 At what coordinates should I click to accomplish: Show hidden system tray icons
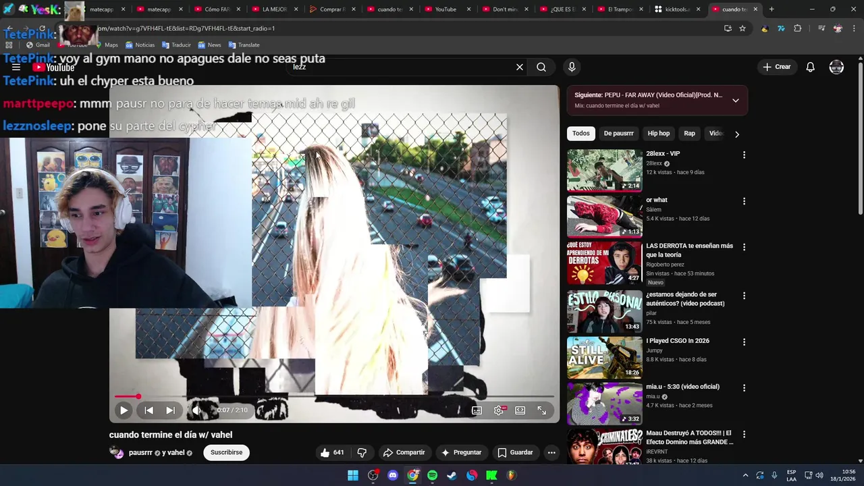point(745,475)
